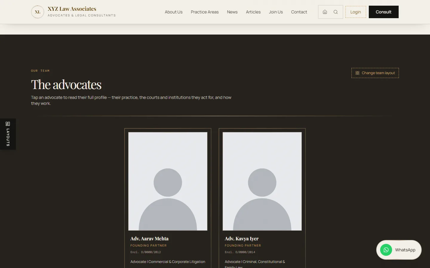This screenshot has width=430, height=268.
Task: Click the name Adv. Aarav Mehta
Action: tap(149, 239)
